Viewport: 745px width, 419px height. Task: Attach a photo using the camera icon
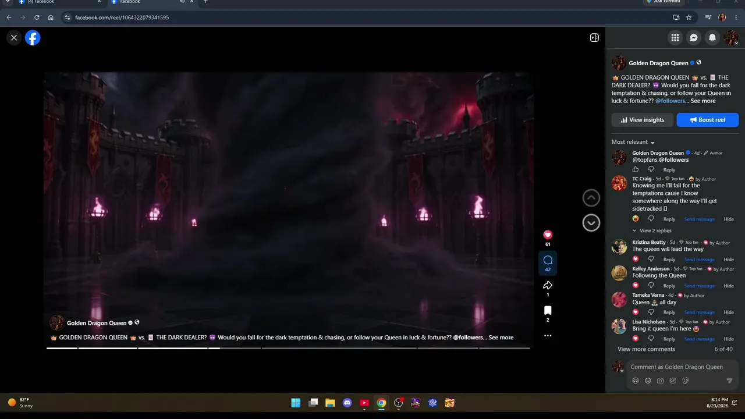click(661, 381)
